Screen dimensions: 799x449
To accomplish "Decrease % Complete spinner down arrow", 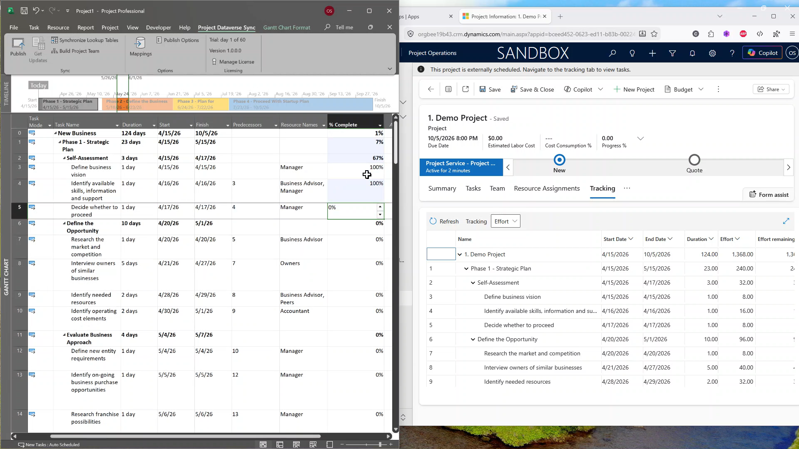I will (x=380, y=215).
